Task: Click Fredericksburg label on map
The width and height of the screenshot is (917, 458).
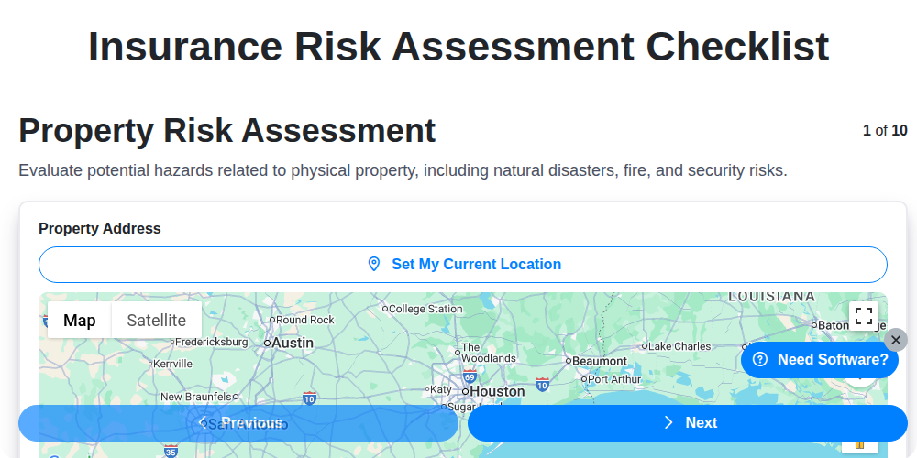Action: 211,342
